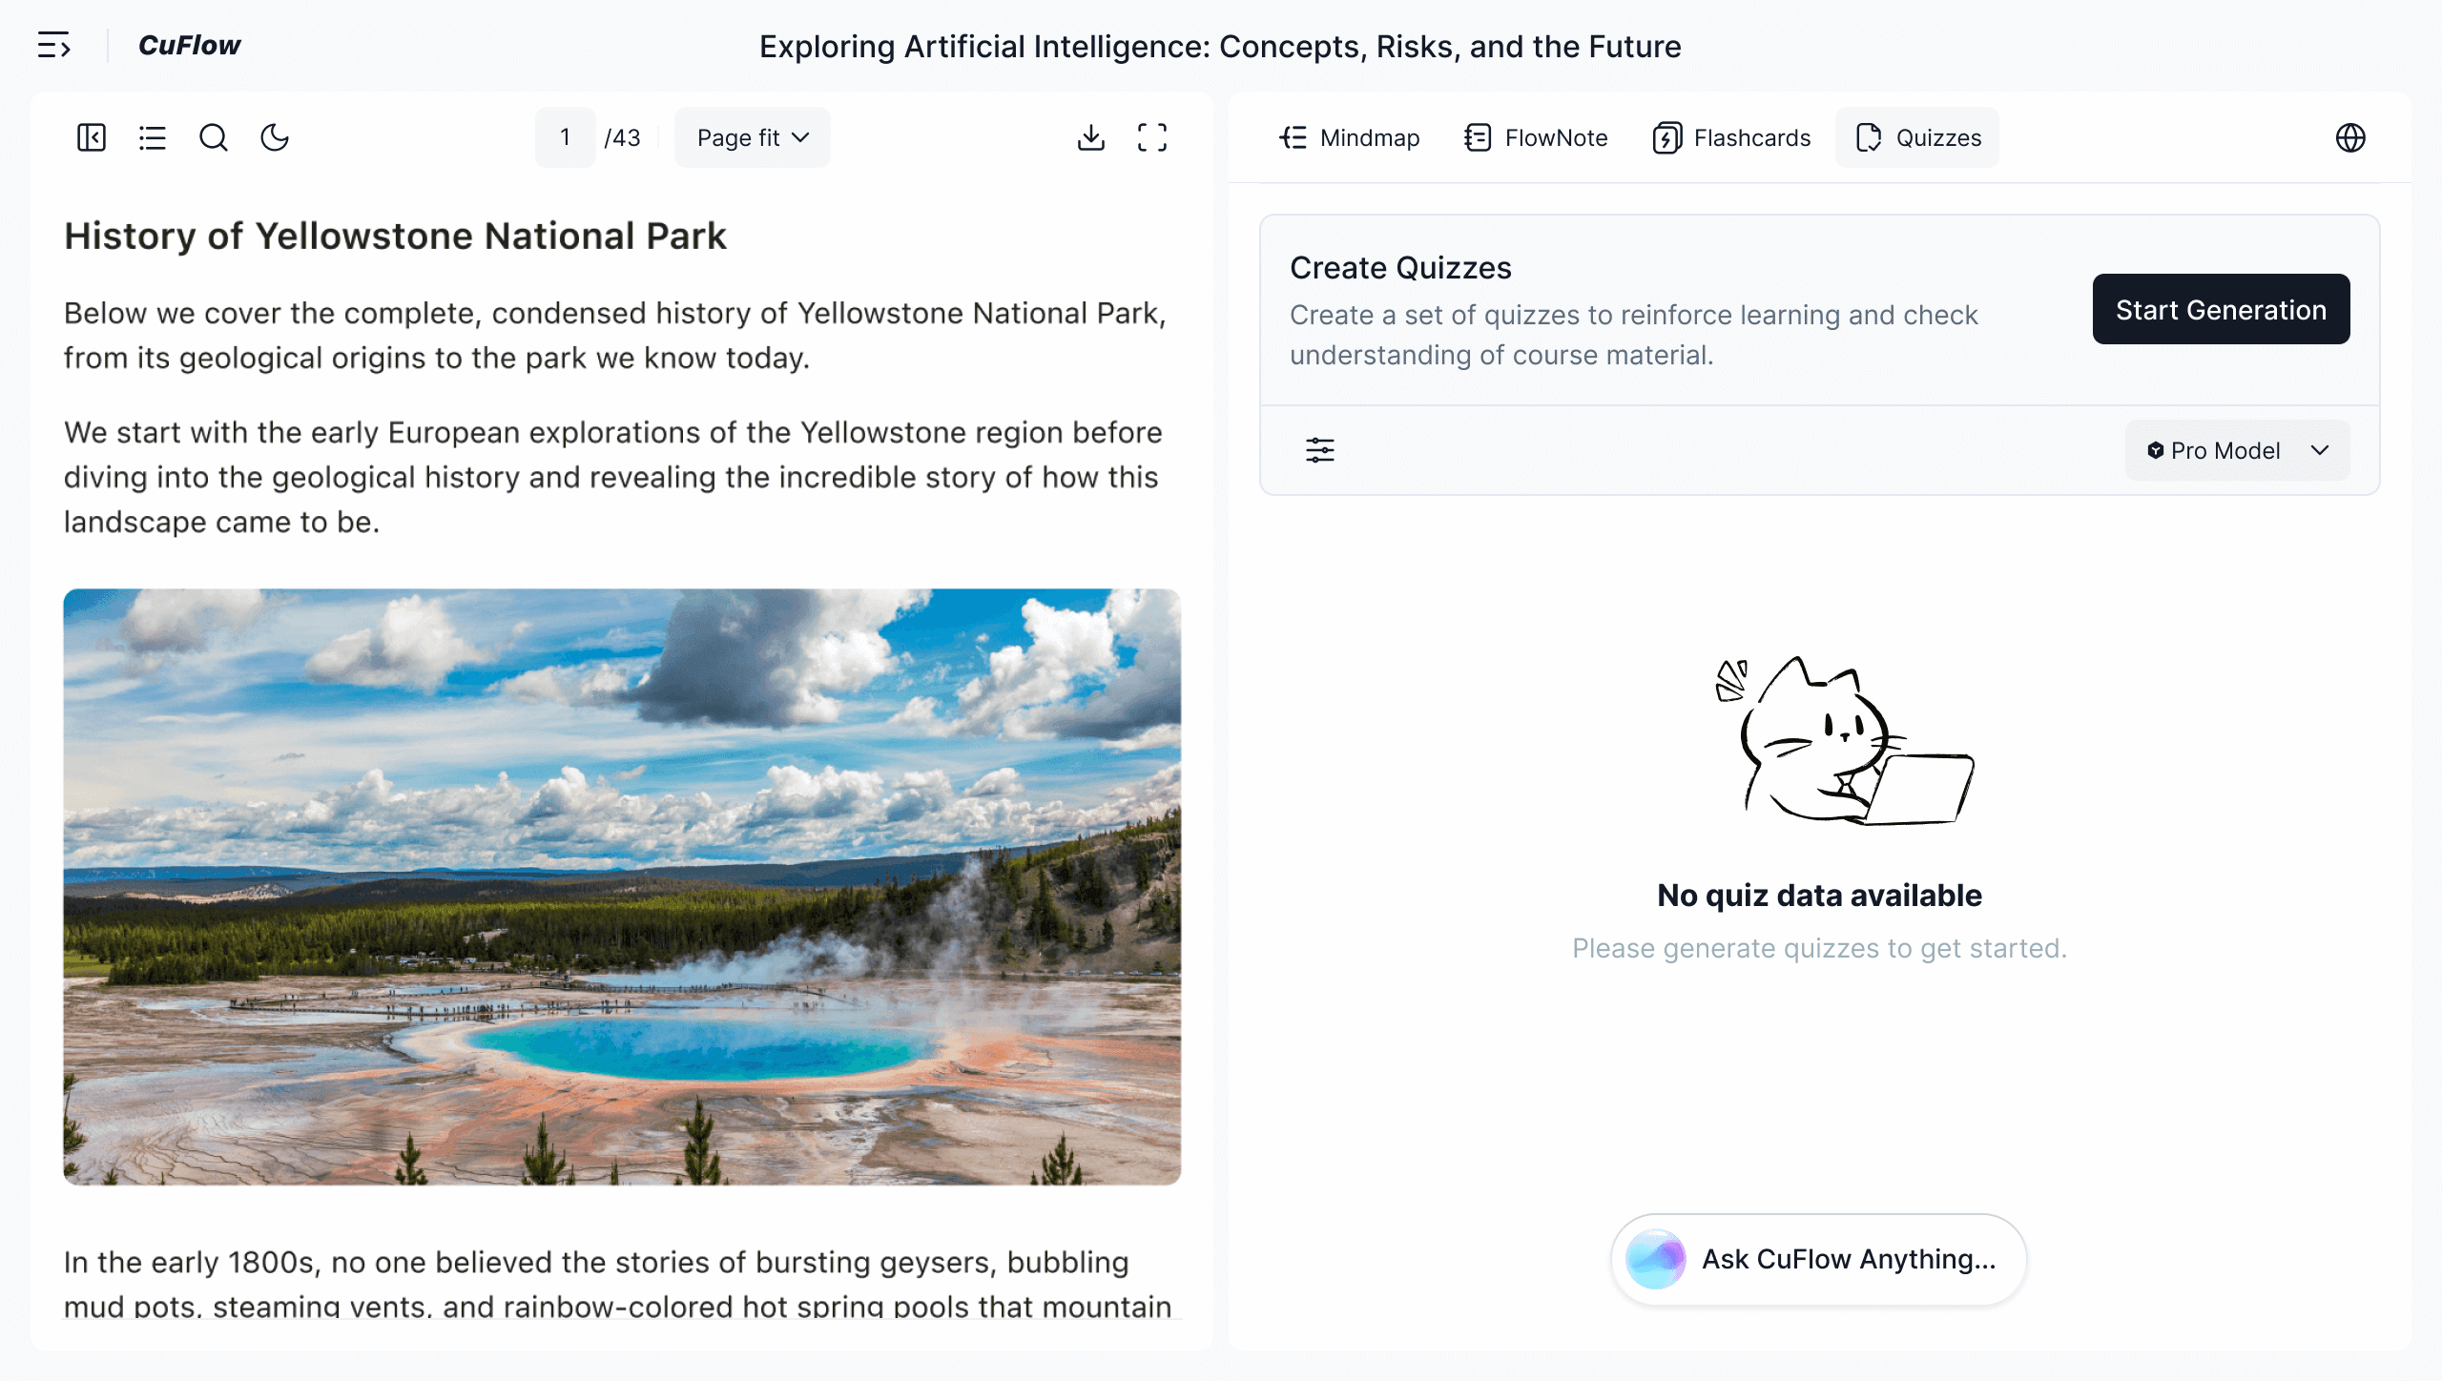Open quiz settings sliders icon
2442x1381 pixels.
[x=1320, y=450]
